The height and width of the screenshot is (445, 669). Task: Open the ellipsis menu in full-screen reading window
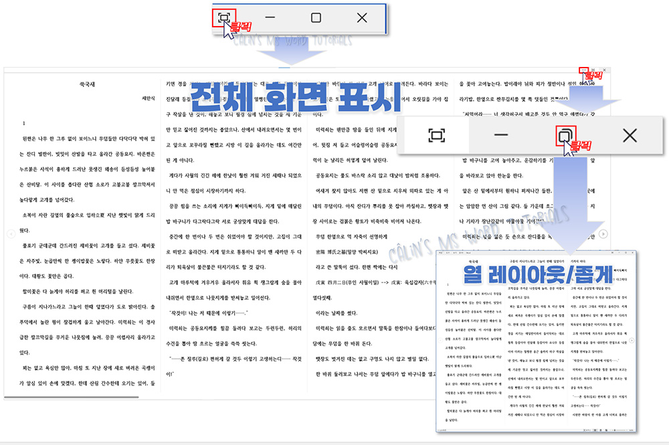click(583, 70)
